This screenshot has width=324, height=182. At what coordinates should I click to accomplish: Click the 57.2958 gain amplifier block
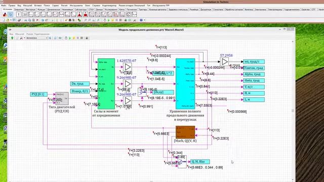pos(224,62)
